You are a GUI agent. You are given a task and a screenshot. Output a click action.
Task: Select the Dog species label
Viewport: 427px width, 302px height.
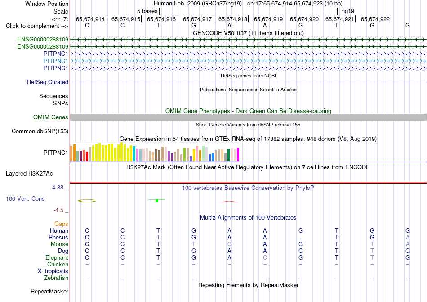(x=63, y=251)
